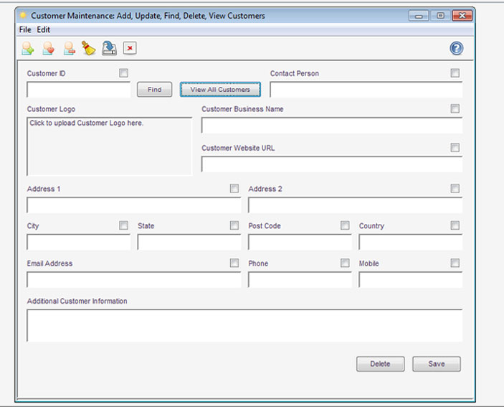Select the Email Address checkbox
This screenshot has height=407, width=504.
[234, 263]
